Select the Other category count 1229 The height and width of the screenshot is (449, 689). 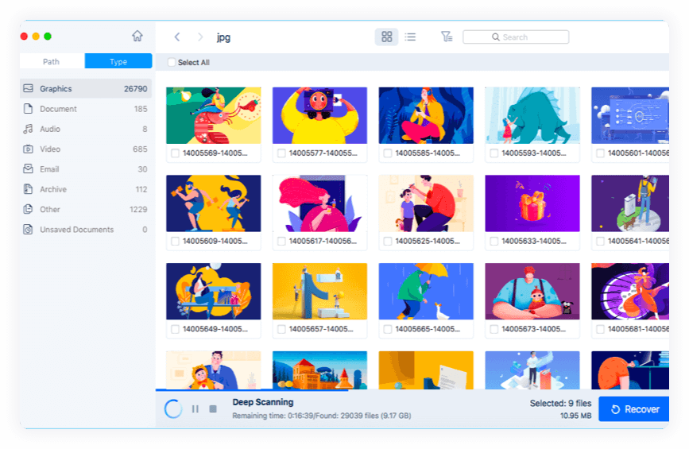point(138,210)
